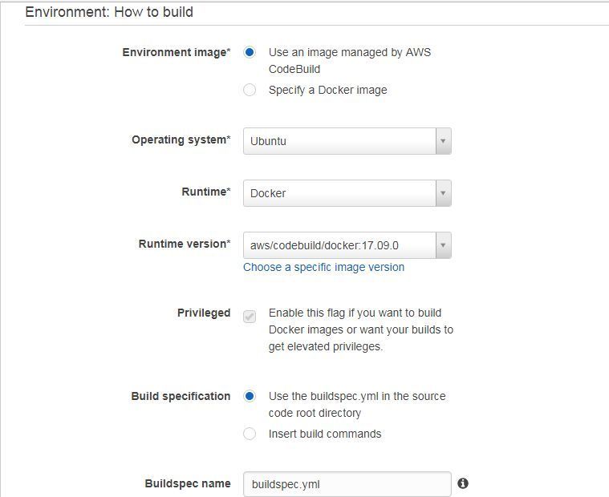Pick the "Insert build commands" radio button
609x497 pixels.
[x=250, y=434]
